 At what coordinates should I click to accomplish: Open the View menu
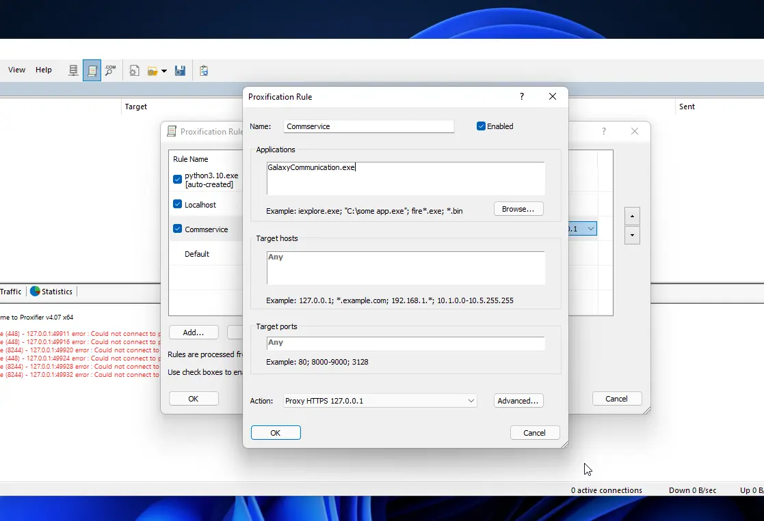(17, 70)
